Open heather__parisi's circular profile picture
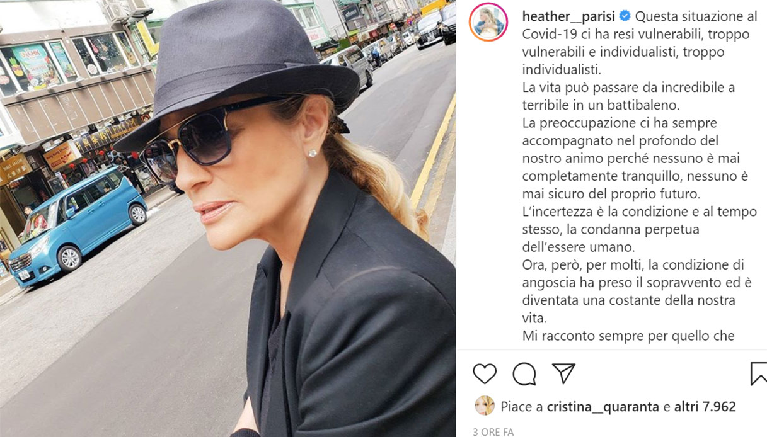This screenshot has width=767, height=437. (x=488, y=23)
